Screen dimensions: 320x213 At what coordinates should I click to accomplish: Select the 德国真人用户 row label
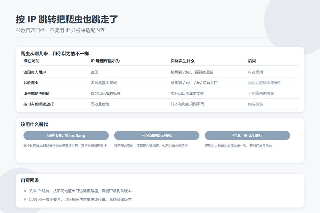(x=35, y=72)
